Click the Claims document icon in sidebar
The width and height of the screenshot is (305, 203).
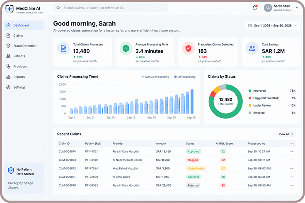[x=8, y=36]
